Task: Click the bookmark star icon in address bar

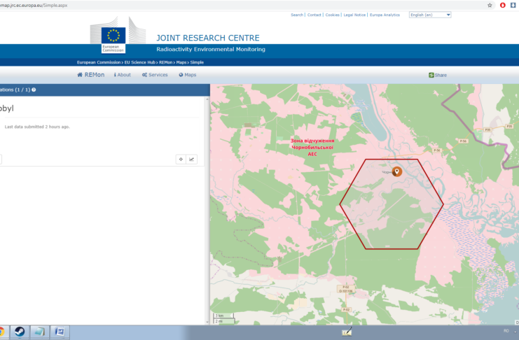Action: [490, 5]
